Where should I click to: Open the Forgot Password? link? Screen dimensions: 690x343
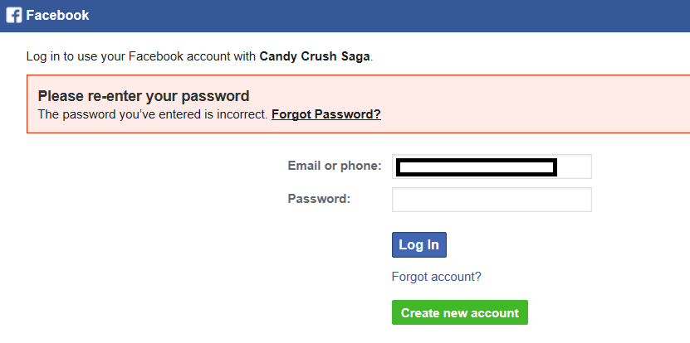[325, 114]
